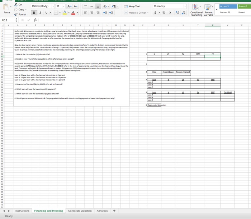The height and width of the screenshot is (219, 251).
Task: Add a new sheet with plus icon
Action: coord(114,211)
